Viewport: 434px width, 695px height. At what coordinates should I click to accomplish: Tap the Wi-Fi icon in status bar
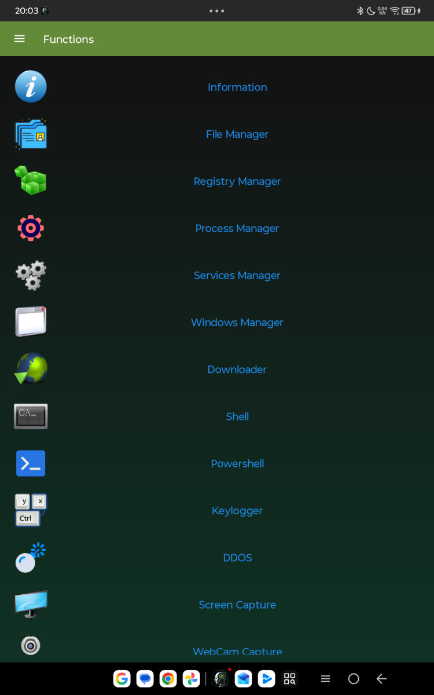(395, 10)
